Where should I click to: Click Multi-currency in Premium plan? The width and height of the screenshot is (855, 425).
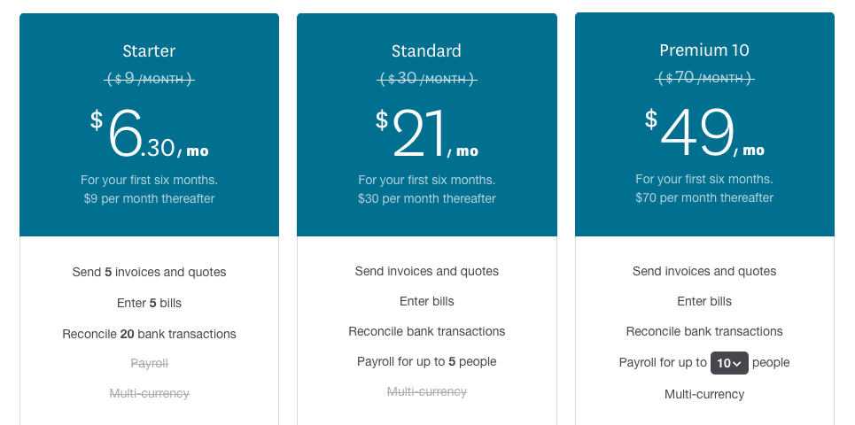click(704, 395)
